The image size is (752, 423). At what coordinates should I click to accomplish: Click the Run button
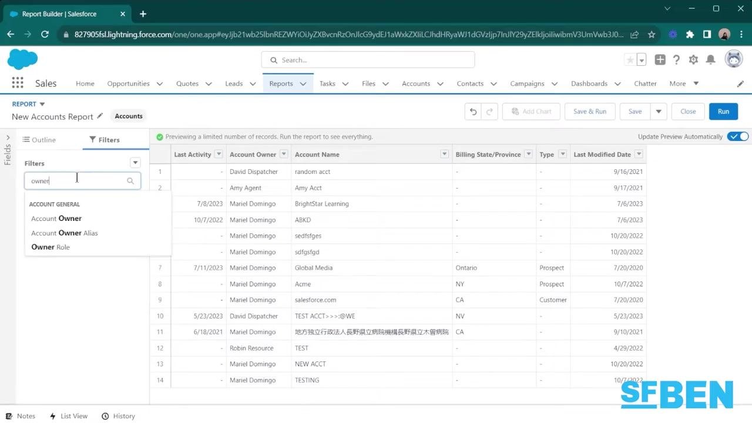click(x=723, y=112)
